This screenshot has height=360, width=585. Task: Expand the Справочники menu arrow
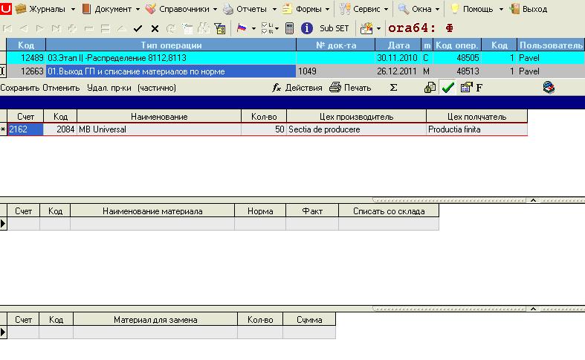click(215, 10)
